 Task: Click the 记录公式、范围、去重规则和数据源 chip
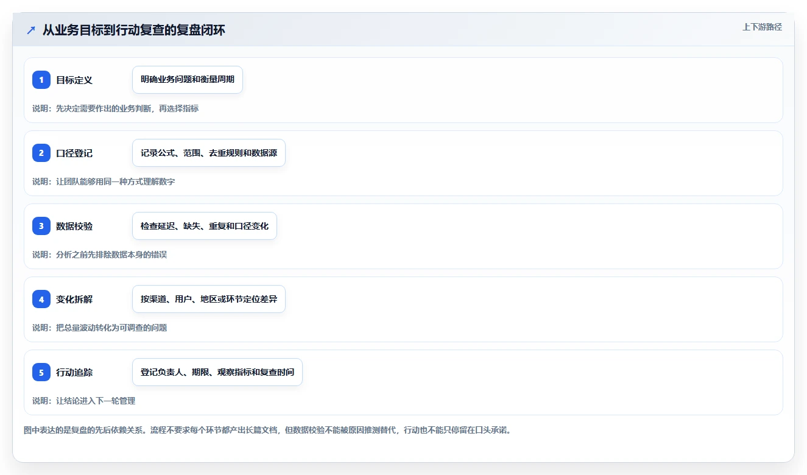point(209,153)
